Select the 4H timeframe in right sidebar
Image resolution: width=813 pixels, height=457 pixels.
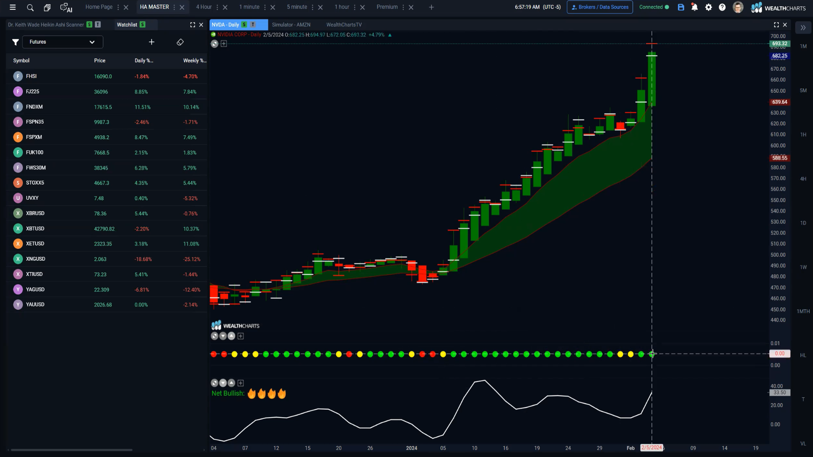[803, 179]
